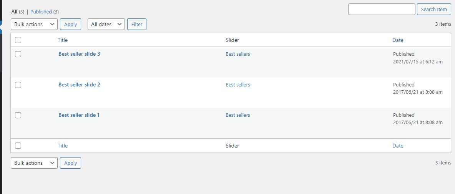Click the Search Item button
The height and width of the screenshot is (194, 455).
pyautogui.click(x=434, y=9)
